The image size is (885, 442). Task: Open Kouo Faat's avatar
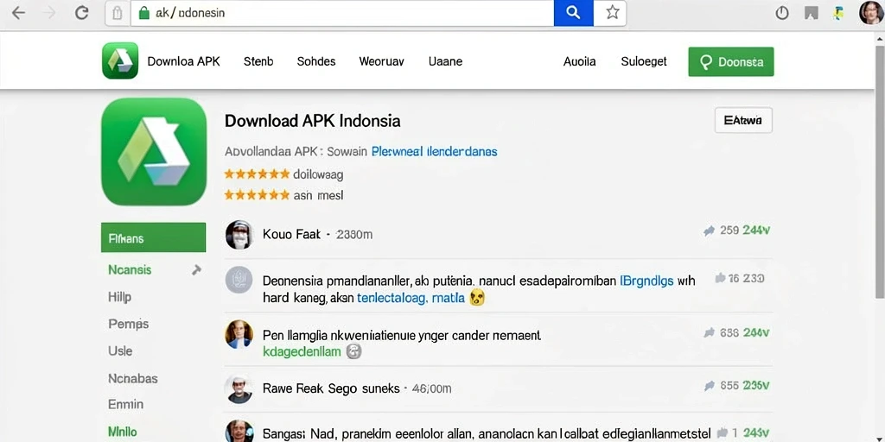pyautogui.click(x=239, y=235)
